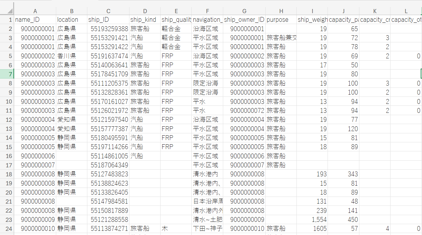Click ship ID 55111205375
The height and width of the screenshot is (235, 422).
(x=108, y=83)
